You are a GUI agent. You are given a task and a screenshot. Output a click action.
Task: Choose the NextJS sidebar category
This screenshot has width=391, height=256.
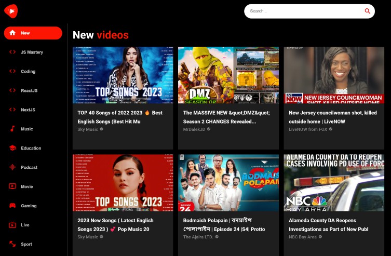(x=28, y=110)
